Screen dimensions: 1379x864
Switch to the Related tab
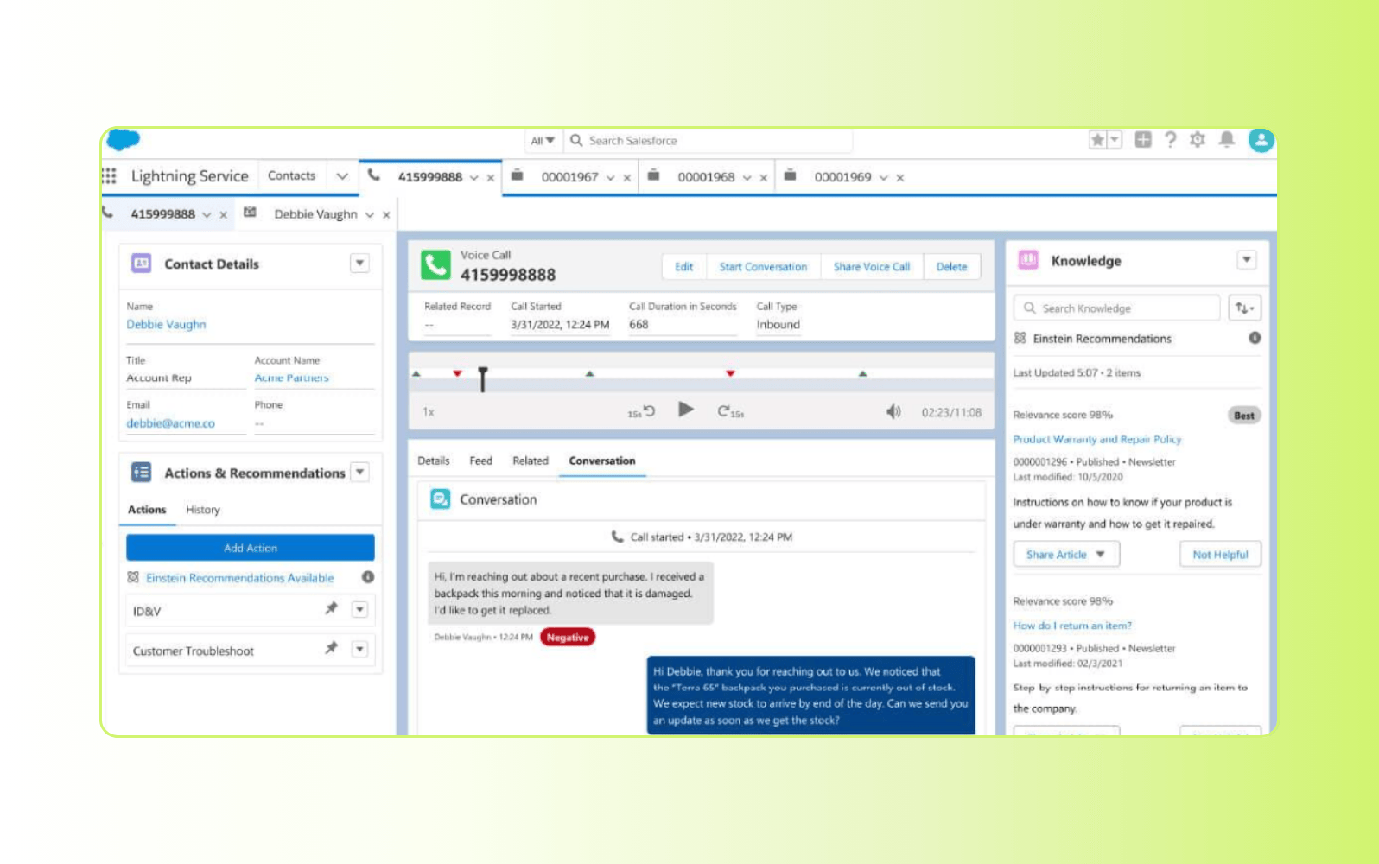[x=531, y=461]
